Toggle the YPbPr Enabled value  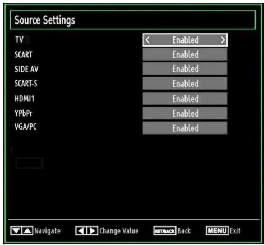click(x=185, y=113)
